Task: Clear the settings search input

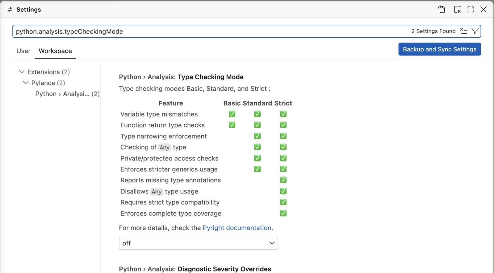Action: 464,31
